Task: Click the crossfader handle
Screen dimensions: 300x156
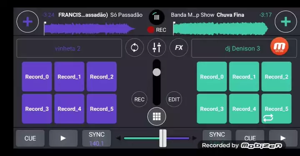Action: point(163,138)
